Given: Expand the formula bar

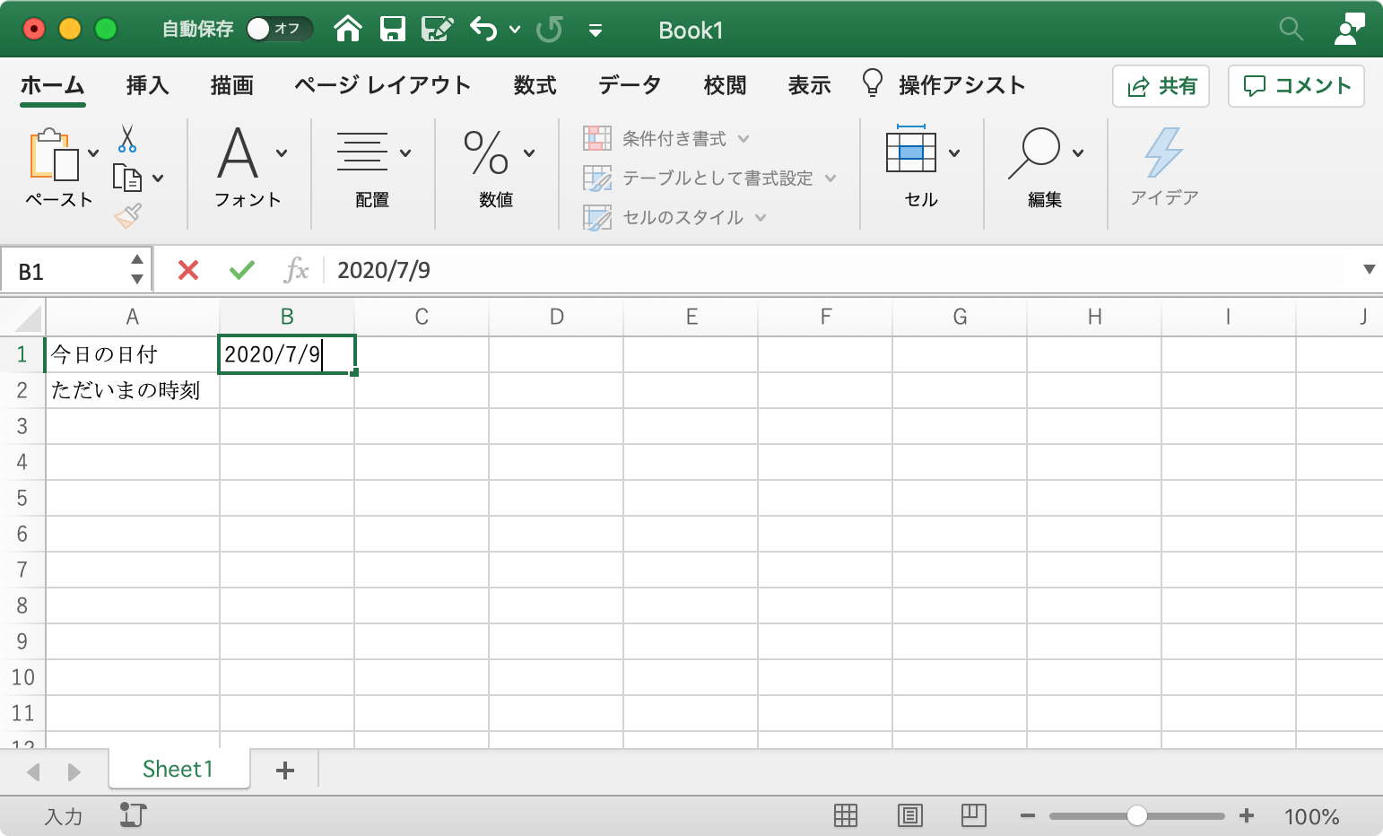Looking at the screenshot, I should (x=1369, y=270).
